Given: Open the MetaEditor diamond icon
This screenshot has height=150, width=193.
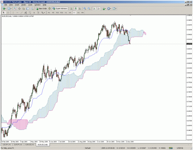Looking at the screenshot, I should click(49, 9).
